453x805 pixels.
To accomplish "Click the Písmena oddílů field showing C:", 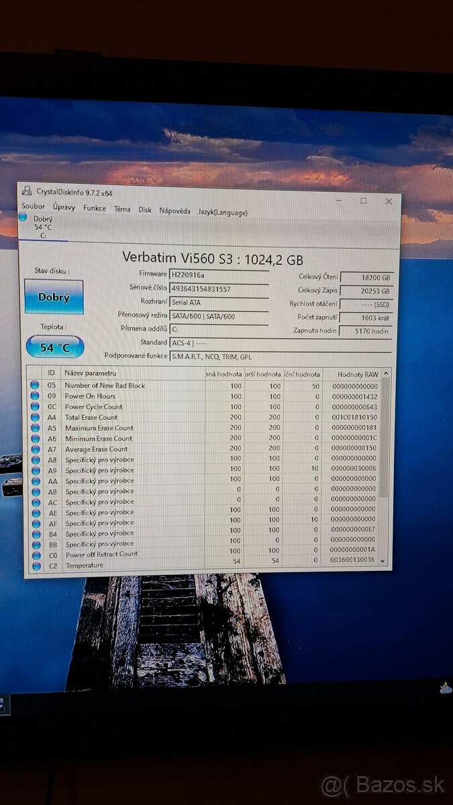I will click(x=219, y=329).
